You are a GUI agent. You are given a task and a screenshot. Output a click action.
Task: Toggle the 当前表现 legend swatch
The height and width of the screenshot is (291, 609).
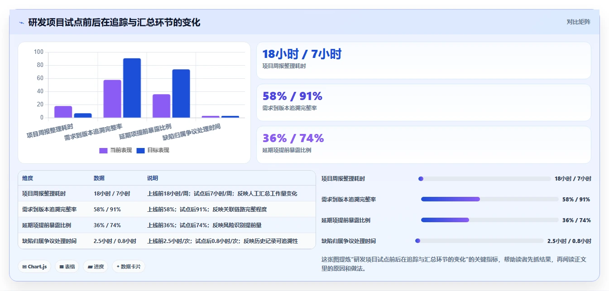103,150
